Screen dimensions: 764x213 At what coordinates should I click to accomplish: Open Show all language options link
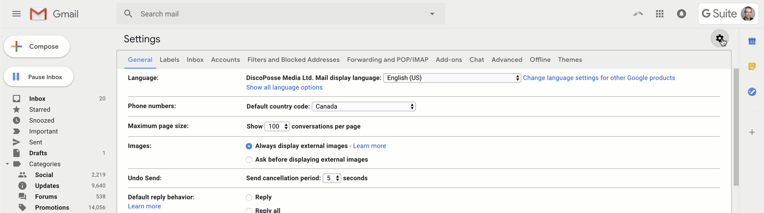(284, 88)
